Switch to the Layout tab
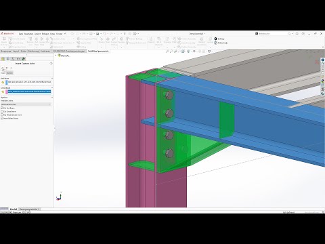Image resolution: width=325 pixels, height=244 pixels. (16, 52)
